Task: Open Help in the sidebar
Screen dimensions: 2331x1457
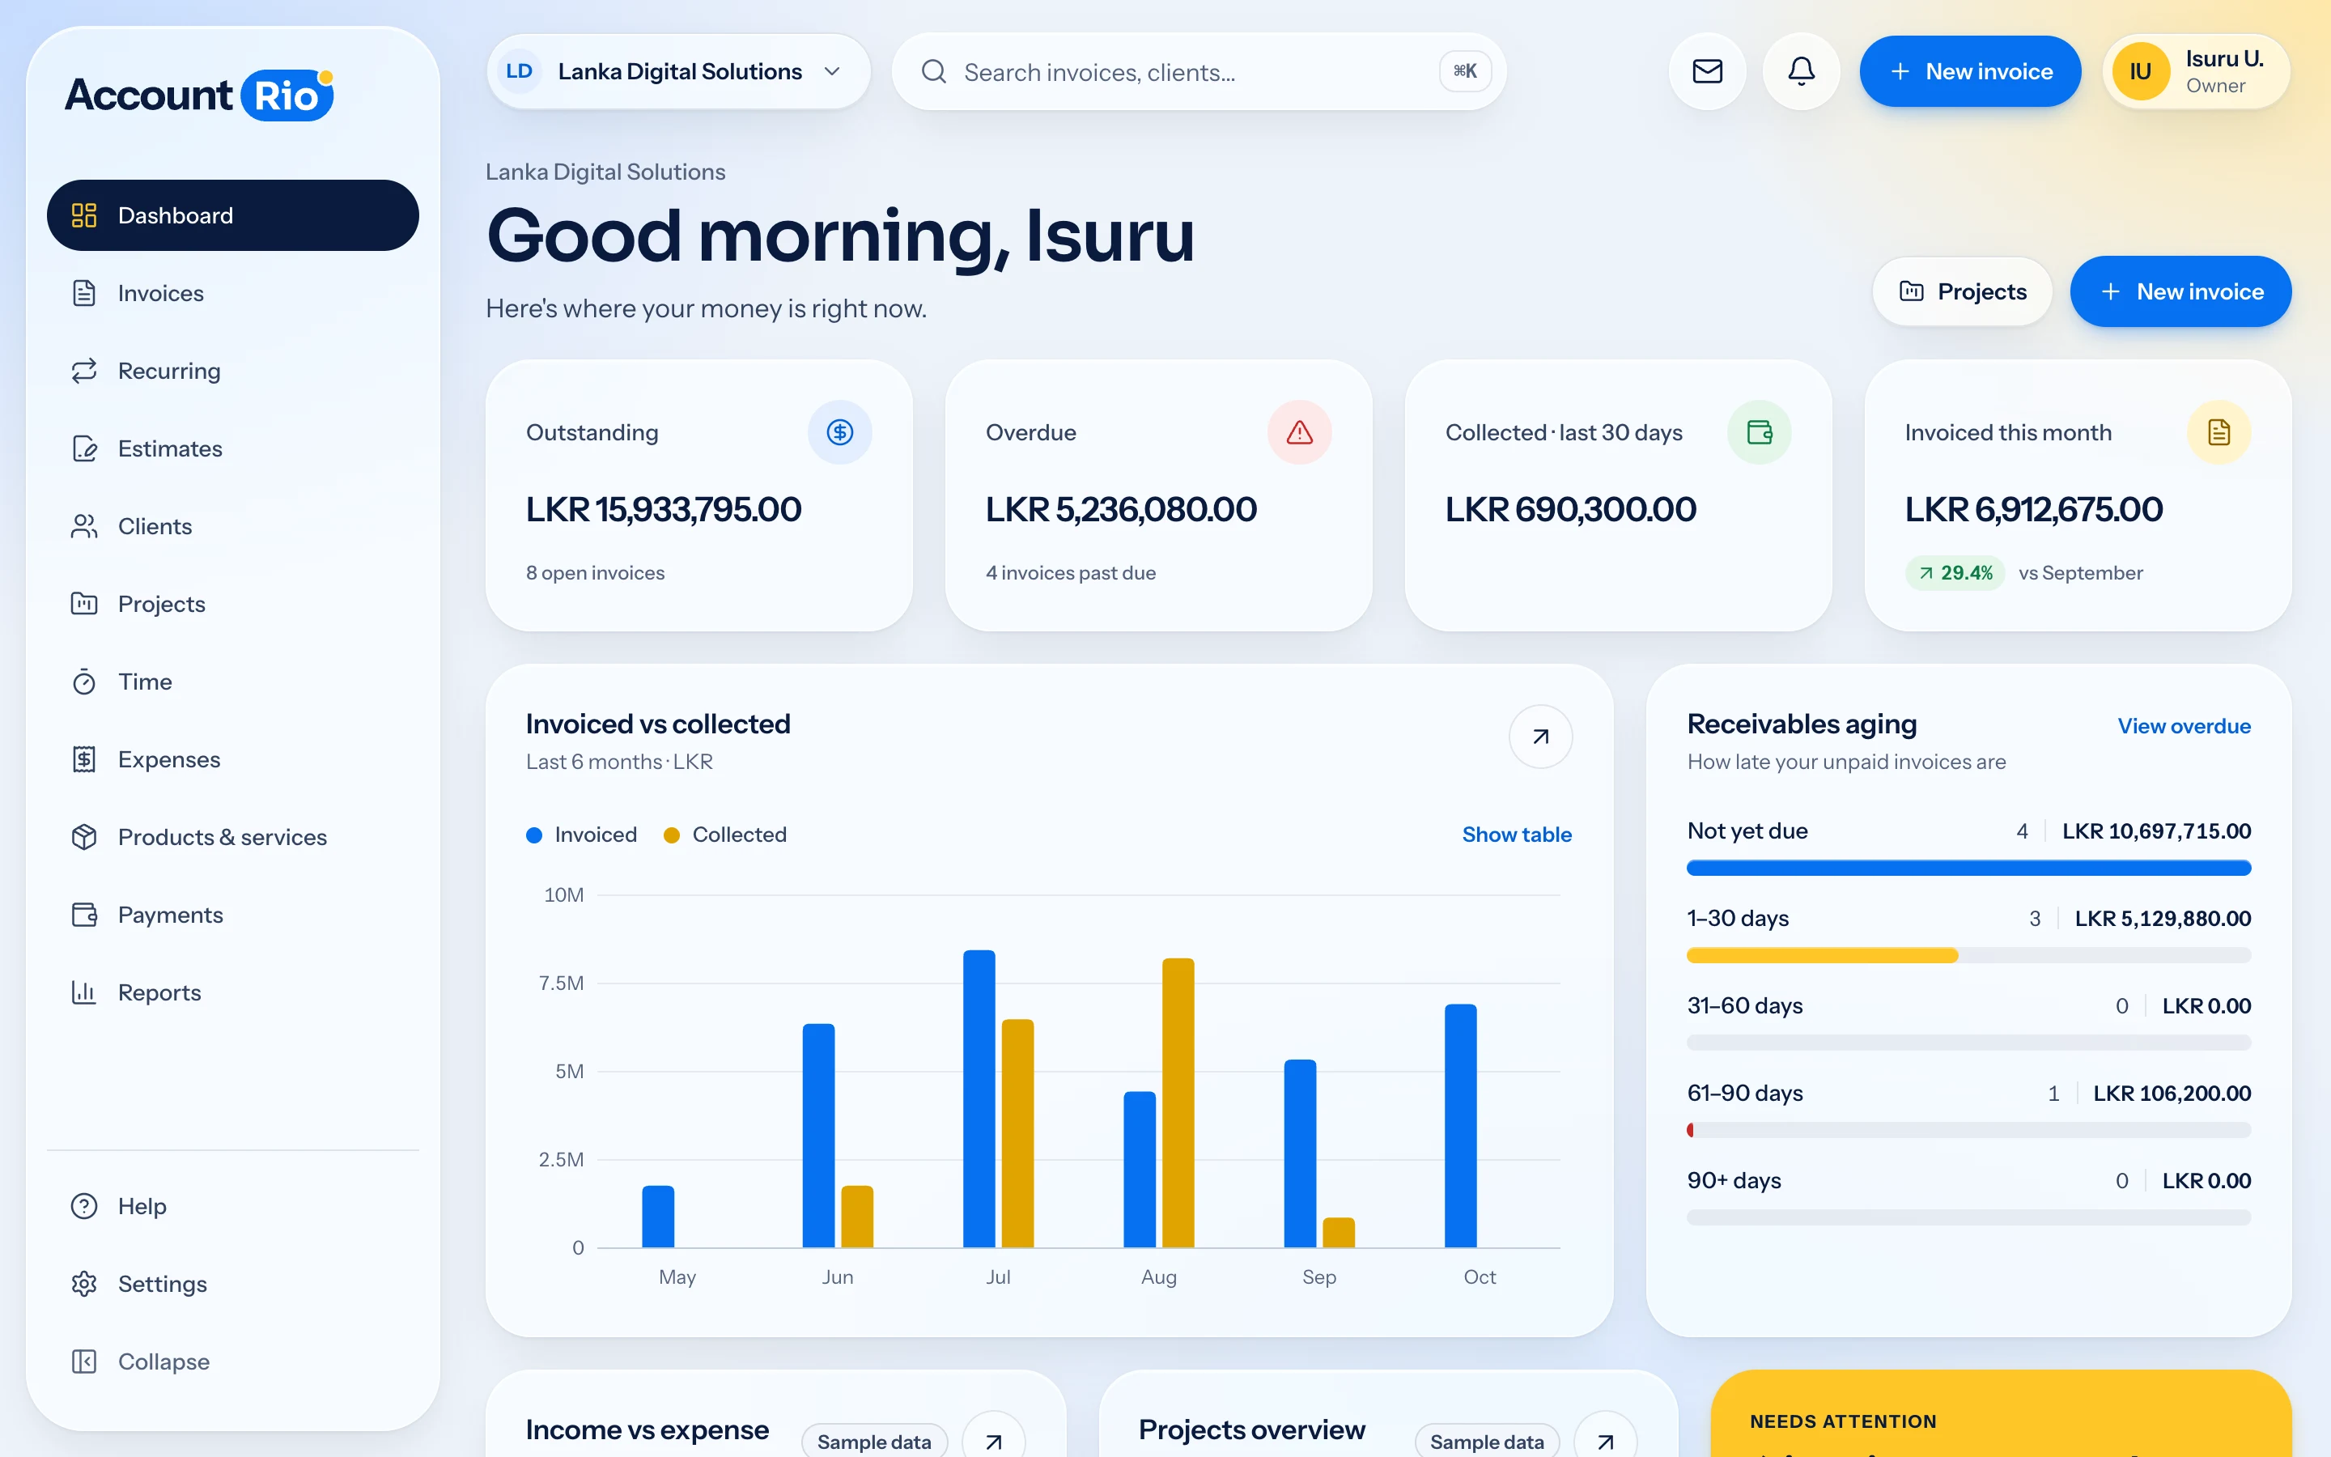Action: click(x=233, y=1206)
